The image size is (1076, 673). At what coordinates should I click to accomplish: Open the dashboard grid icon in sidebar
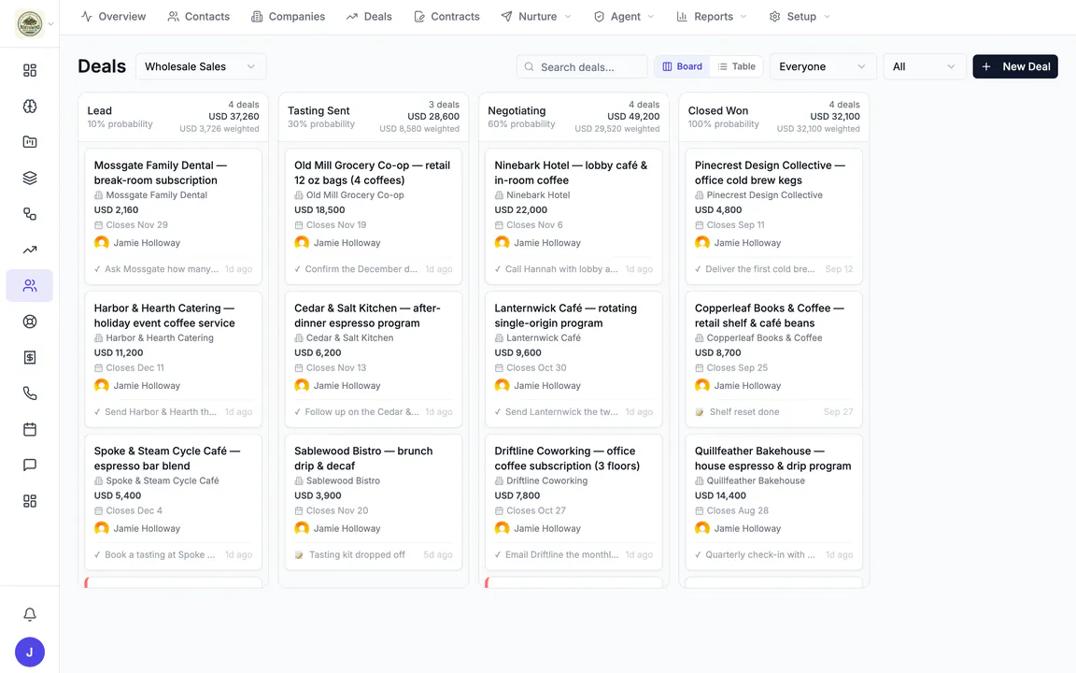pyautogui.click(x=30, y=70)
